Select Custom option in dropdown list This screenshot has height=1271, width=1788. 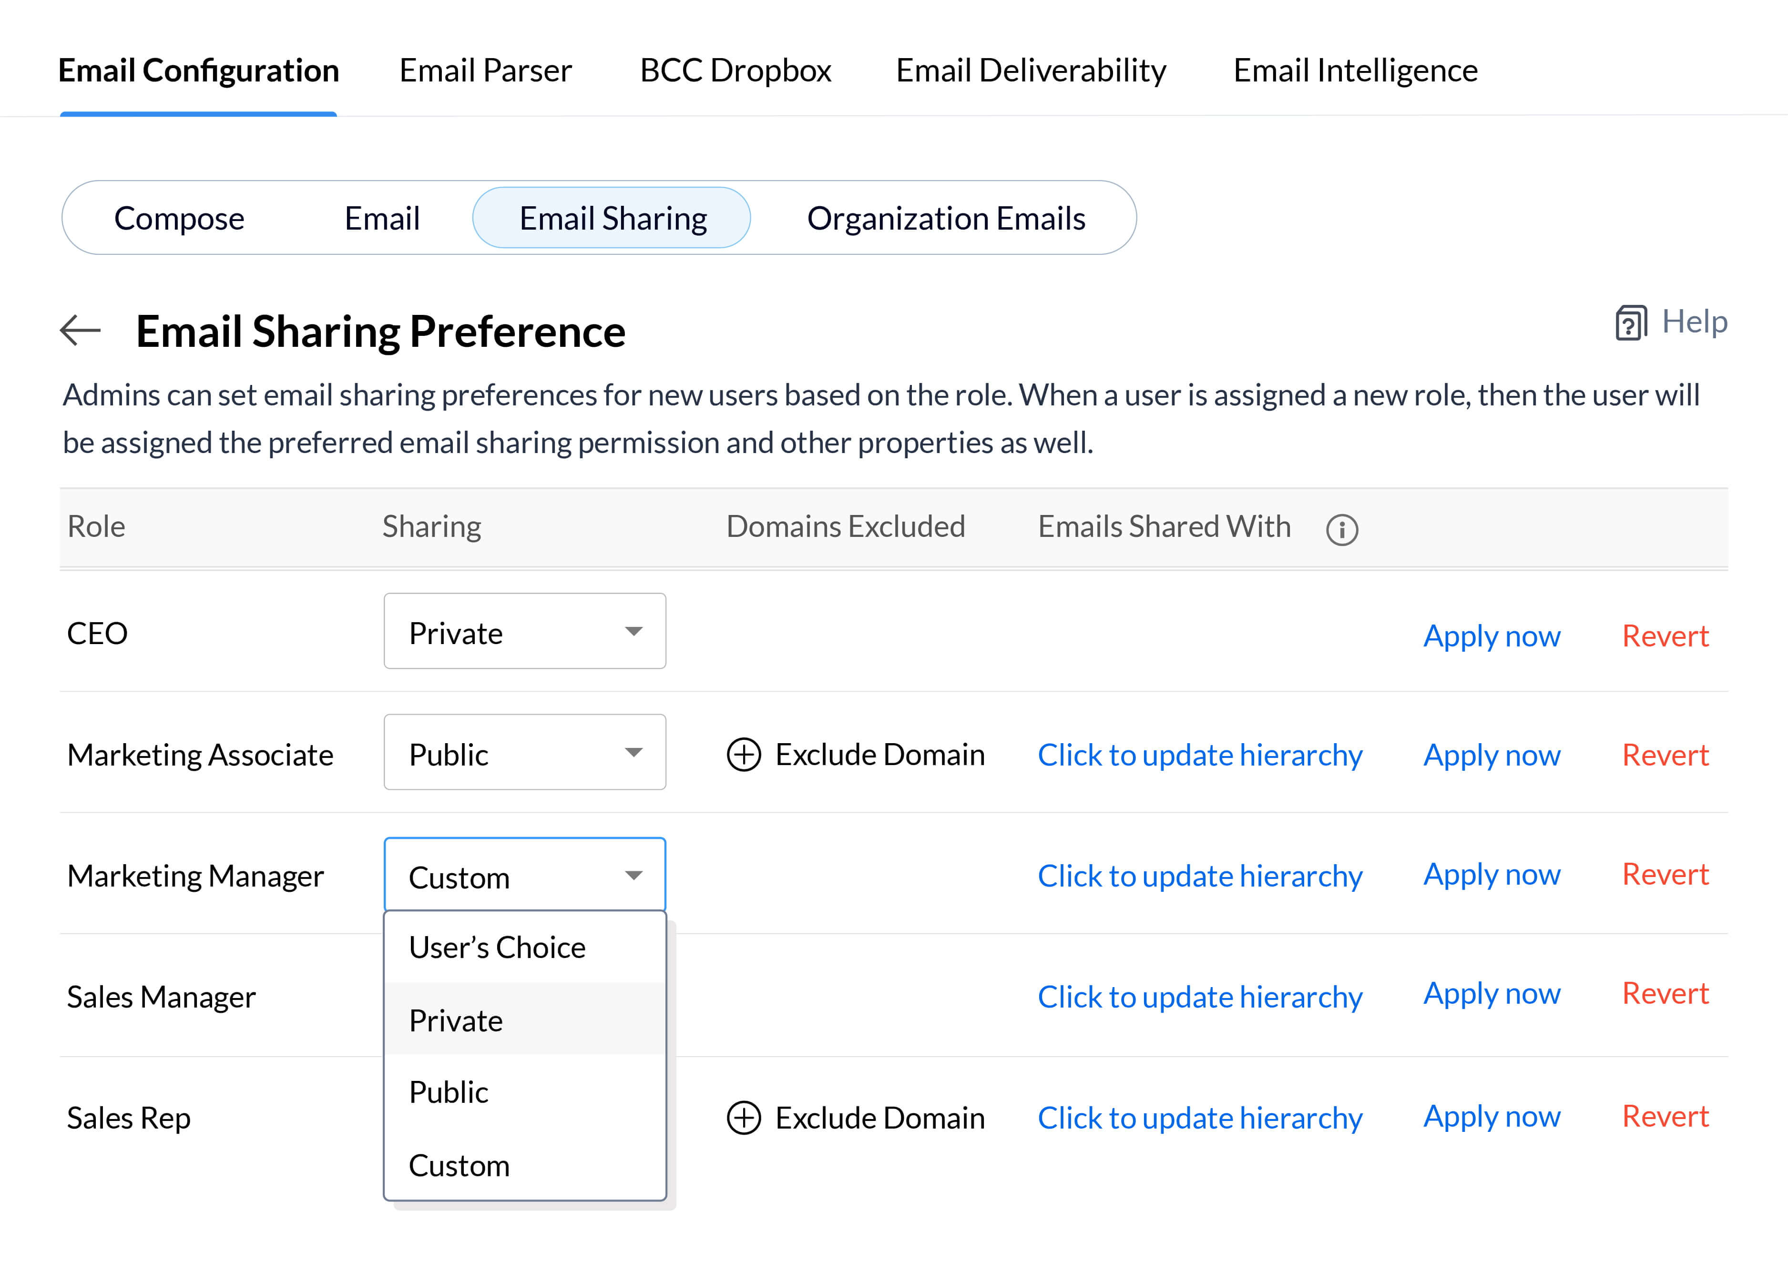[x=459, y=1165]
